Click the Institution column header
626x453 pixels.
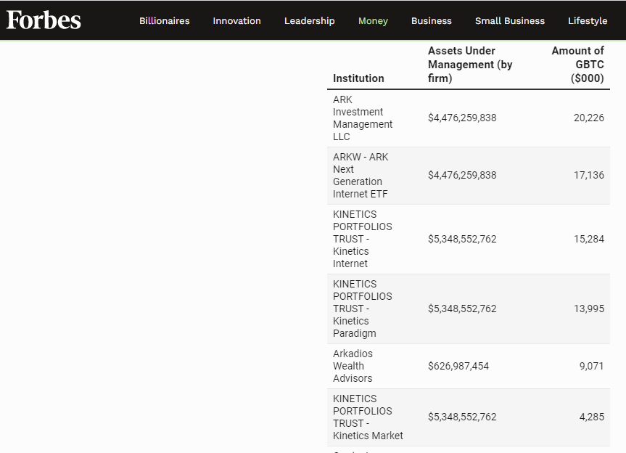pyautogui.click(x=358, y=78)
